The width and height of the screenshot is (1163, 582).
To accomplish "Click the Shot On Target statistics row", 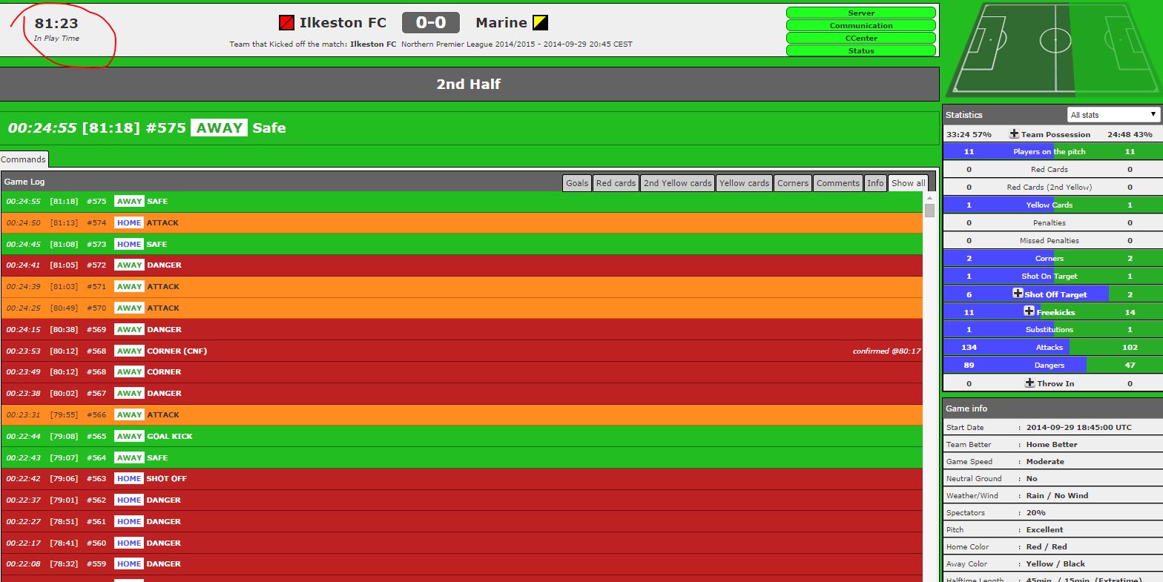I will [x=1052, y=276].
